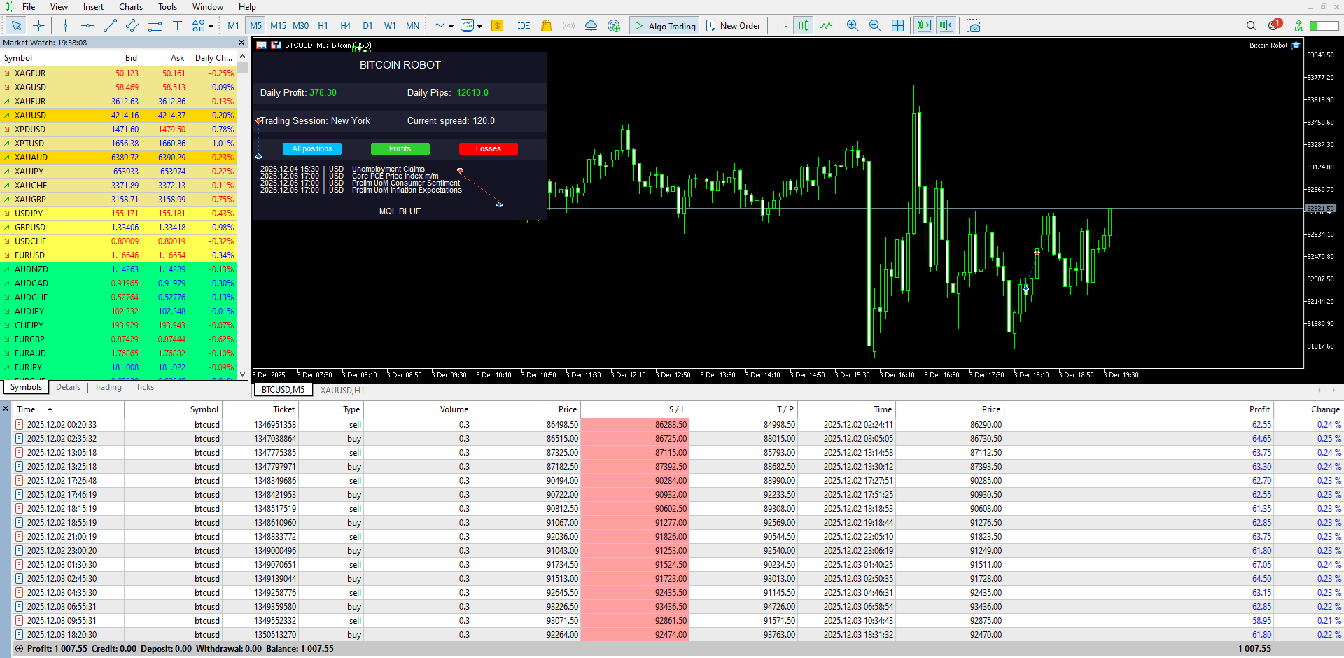Open the Charts menu
This screenshot has width=1344, height=658.
tap(130, 7)
